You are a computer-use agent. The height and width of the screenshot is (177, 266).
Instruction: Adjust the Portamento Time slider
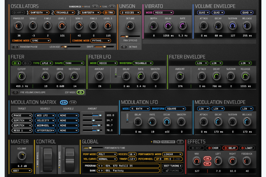tap(93, 148)
